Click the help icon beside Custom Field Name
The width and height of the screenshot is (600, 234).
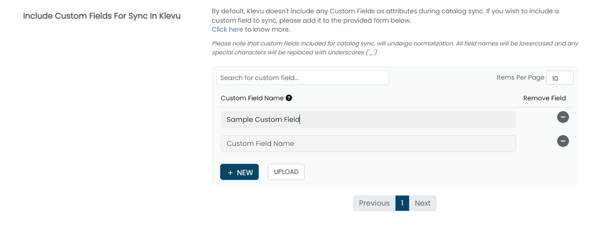[289, 98]
